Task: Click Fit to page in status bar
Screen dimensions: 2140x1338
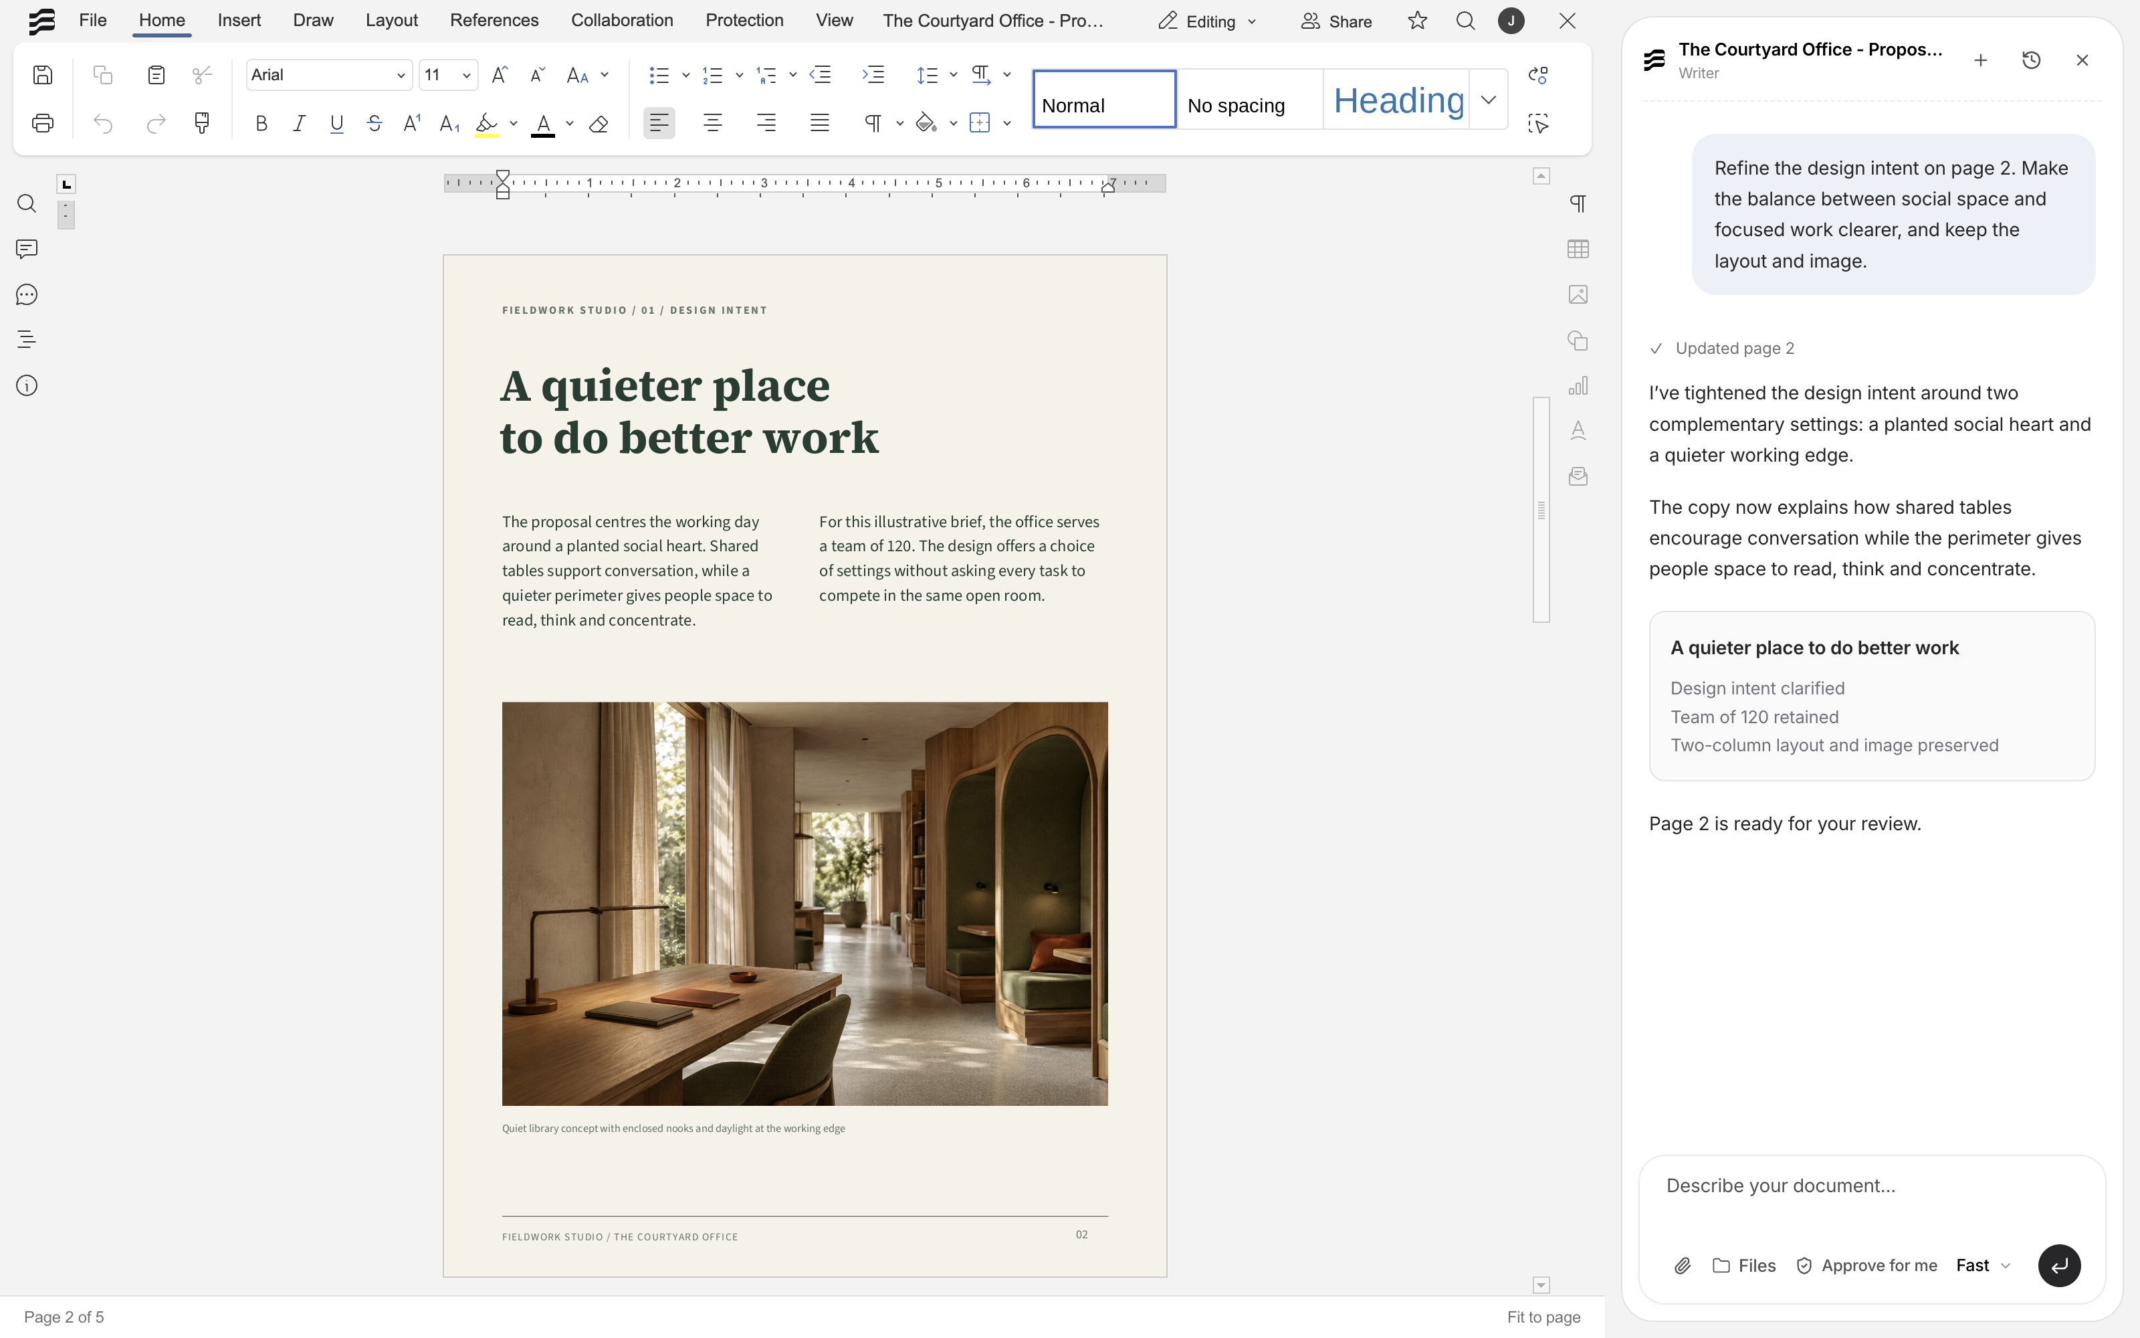Action: pyautogui.click(x=1543, y=1317)
